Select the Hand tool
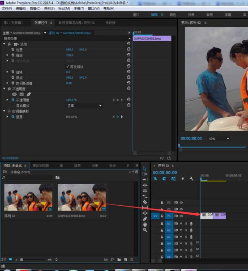The height and width of the screenshot is (271, 248). click(145, 224)
